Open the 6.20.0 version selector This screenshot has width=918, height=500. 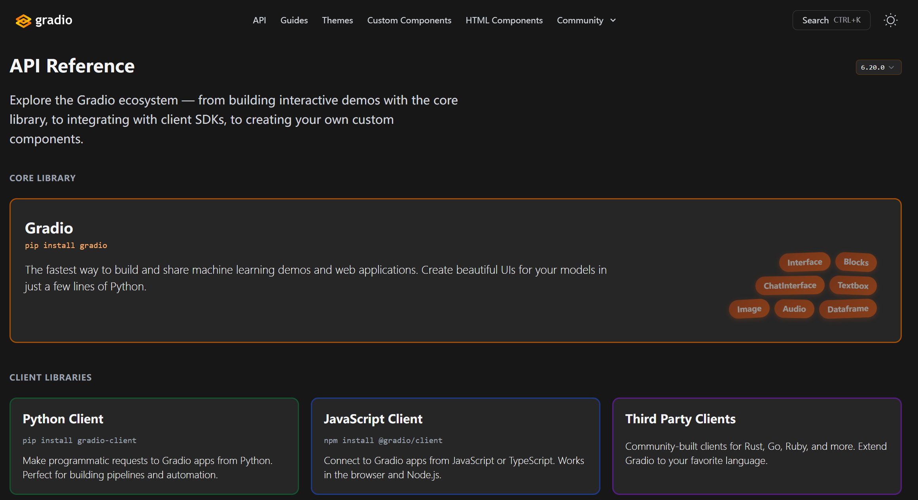(x=878, y=67)
